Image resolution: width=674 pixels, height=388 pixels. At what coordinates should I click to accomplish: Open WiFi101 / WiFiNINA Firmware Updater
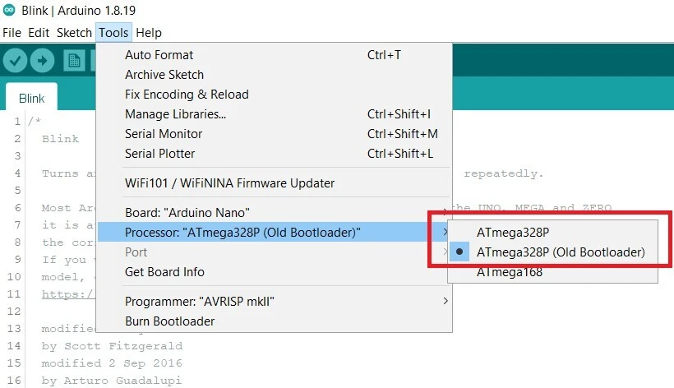[x=275, y=183]
